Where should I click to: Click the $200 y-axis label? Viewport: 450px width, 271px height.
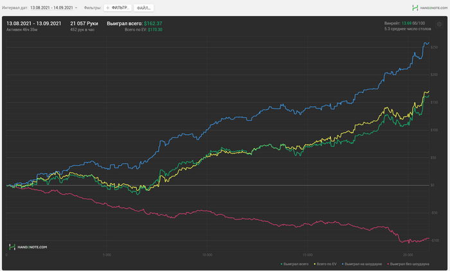(x=434, y=75)
